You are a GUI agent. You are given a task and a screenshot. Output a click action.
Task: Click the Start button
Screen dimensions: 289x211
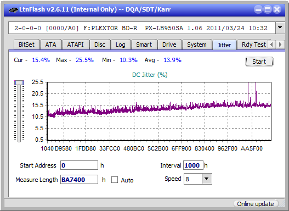(259, 62)
